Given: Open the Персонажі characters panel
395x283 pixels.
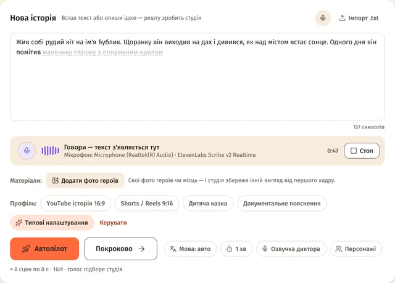Looking at the screenshot, I should pos(356,249).
